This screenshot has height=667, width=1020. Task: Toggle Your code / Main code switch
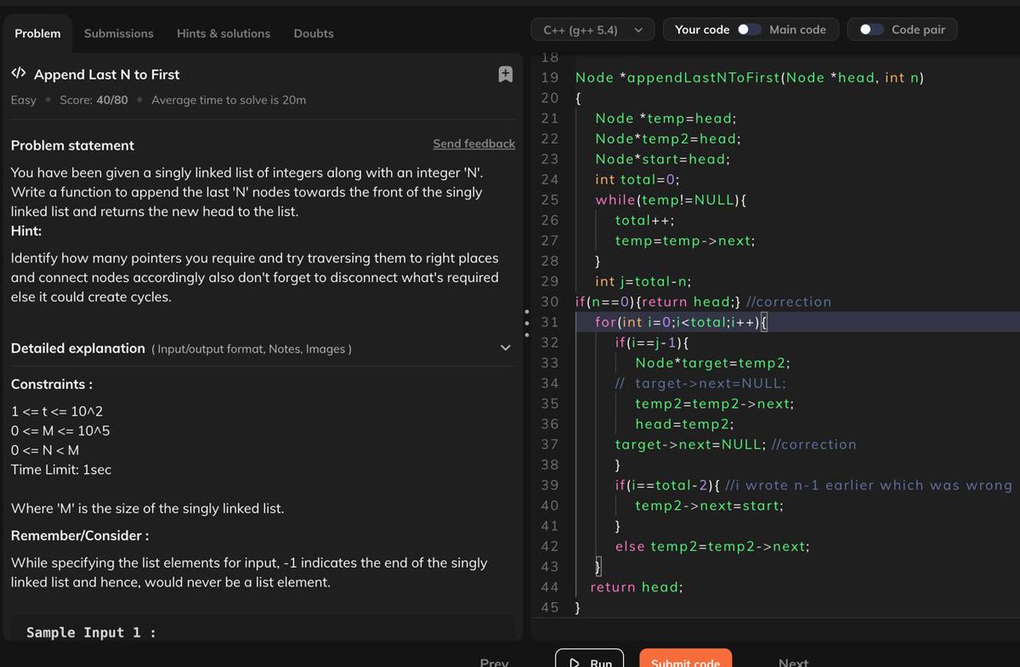point(749,30)
